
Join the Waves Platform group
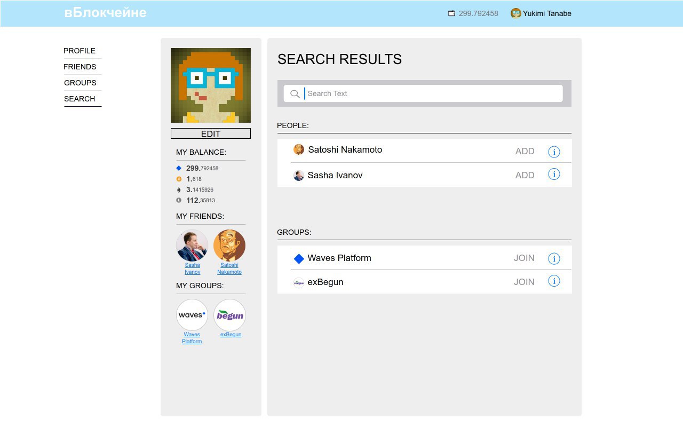click(524, 258)
